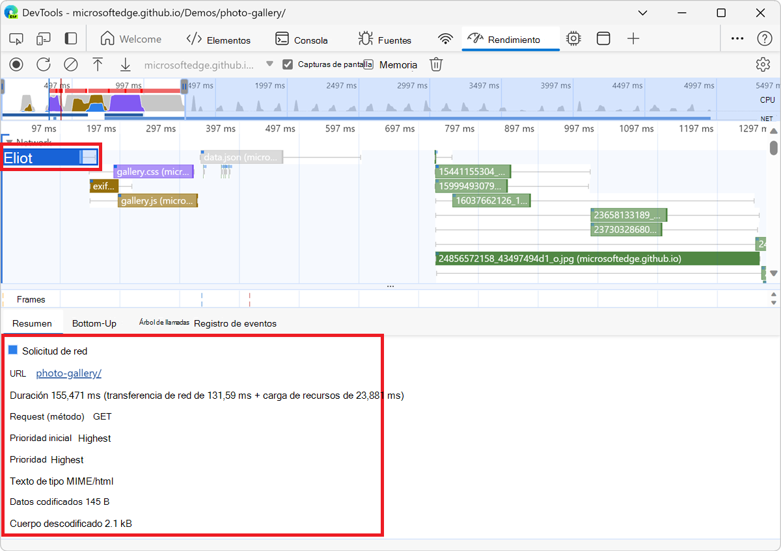Select the gallery.css network request bar
Viewport: 781px width, 551px height.
pos(154,172)
